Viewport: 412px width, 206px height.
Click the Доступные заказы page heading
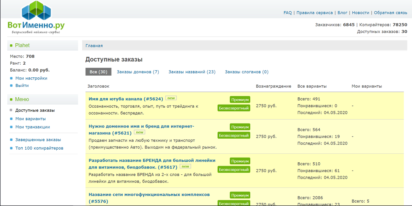(x=114, y=59)
